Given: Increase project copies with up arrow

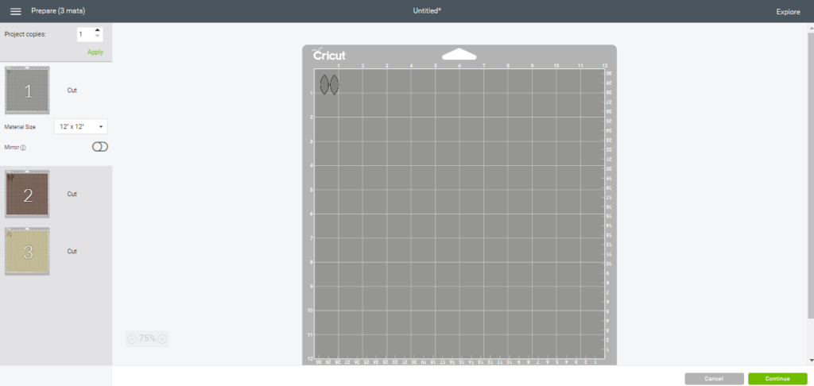Looking at the screenshot, I should point(98,30).
